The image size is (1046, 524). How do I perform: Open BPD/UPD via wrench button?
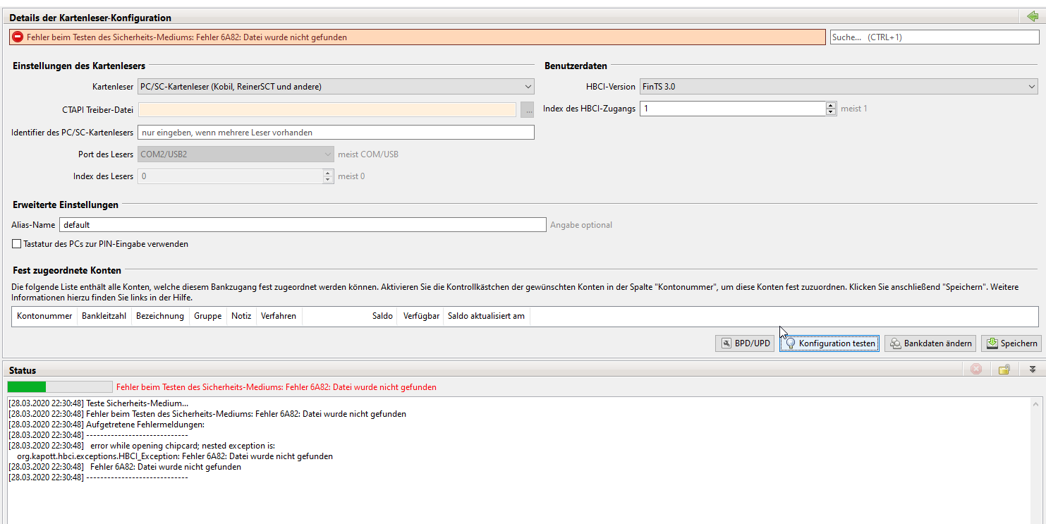(745, 343)
